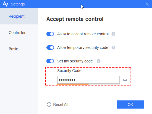
Task: Reveal the security code with eye icon
Action: click(125, 80)
